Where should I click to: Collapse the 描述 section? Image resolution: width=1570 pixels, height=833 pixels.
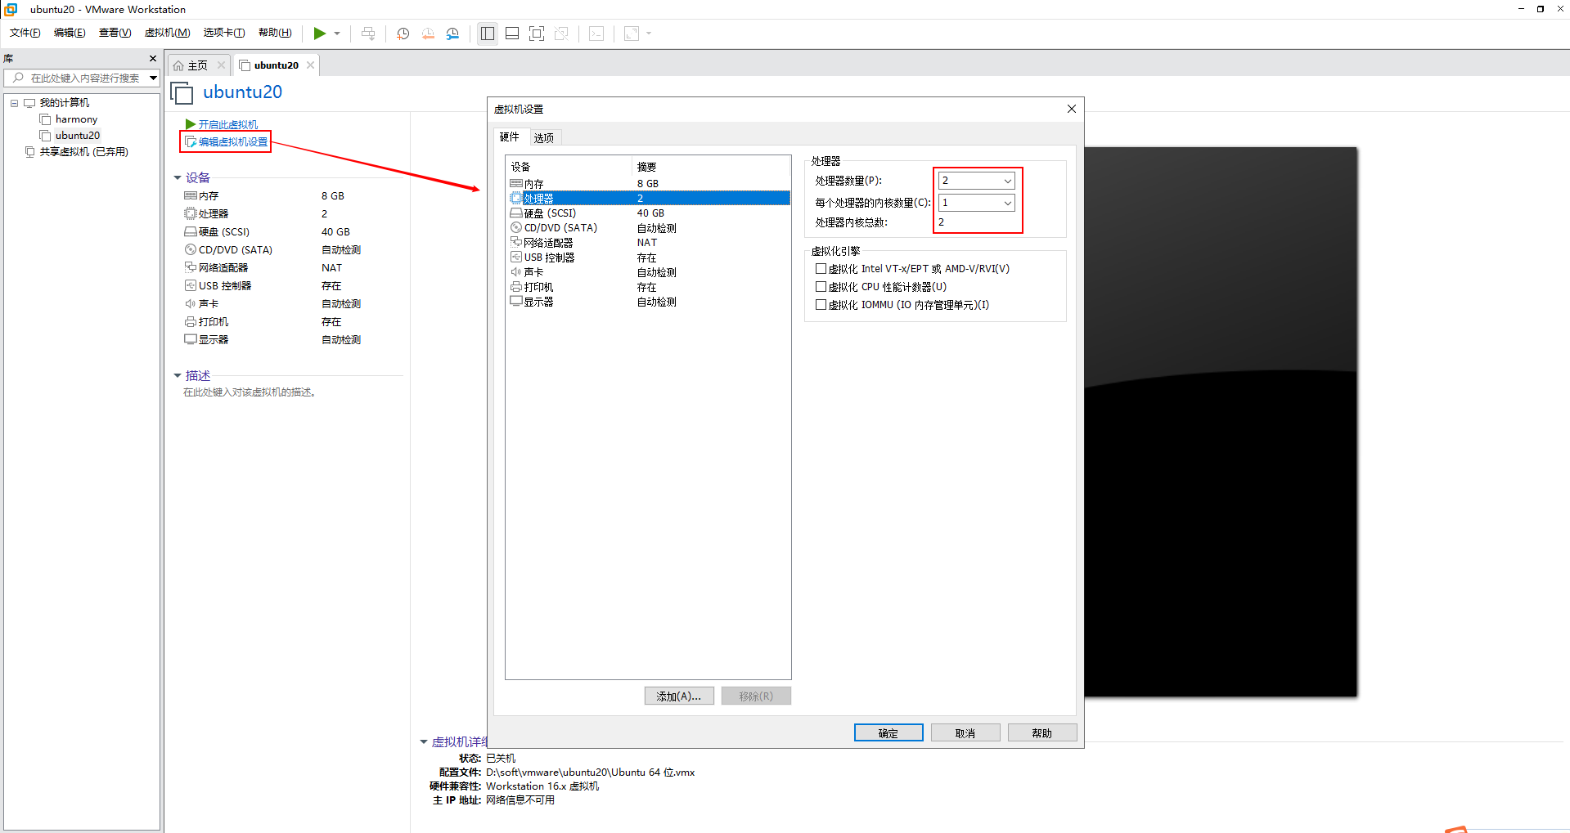[x=178, y=376]
